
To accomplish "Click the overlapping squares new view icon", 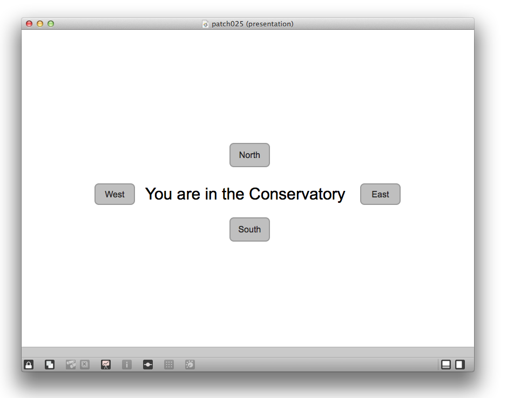I will [x=50, y=365].
